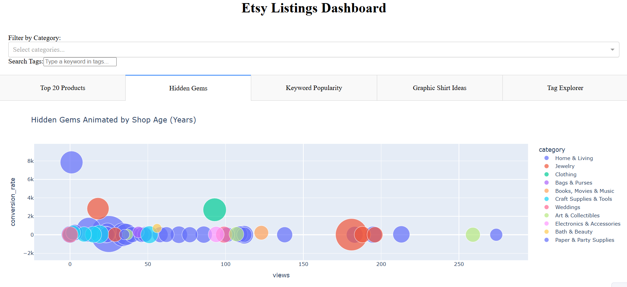Click the category legend title
627x287 pixels.
[x=552, y=150]
